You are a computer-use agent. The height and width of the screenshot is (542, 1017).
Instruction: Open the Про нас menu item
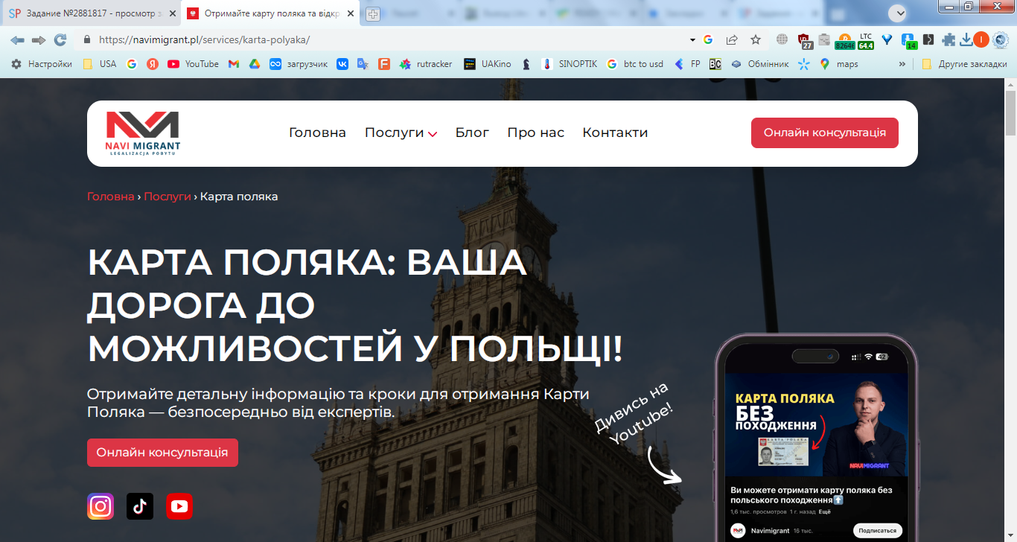click(536, 133)
